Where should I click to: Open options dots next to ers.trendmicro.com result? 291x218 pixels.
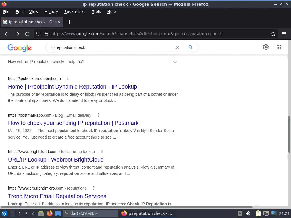pyautogui.click(x=94, y=188)
